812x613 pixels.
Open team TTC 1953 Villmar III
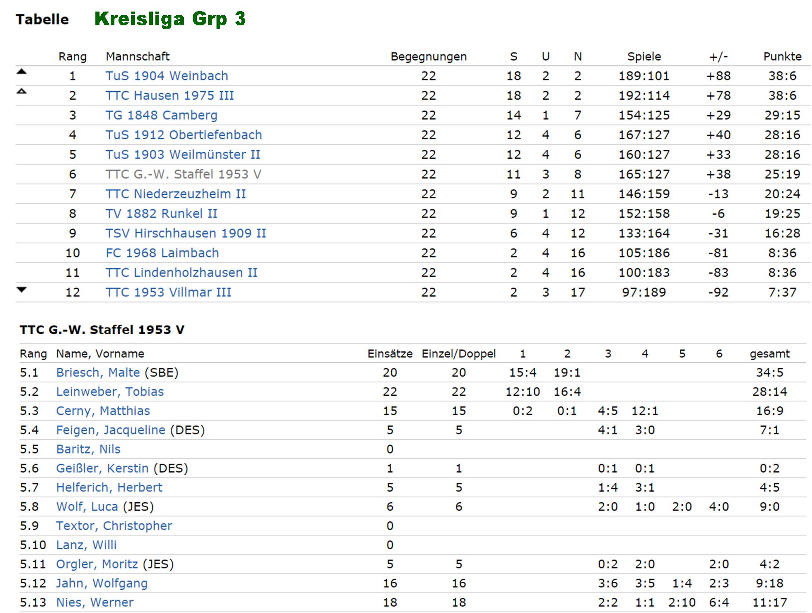pyautogui.click(x=168, y=293)
